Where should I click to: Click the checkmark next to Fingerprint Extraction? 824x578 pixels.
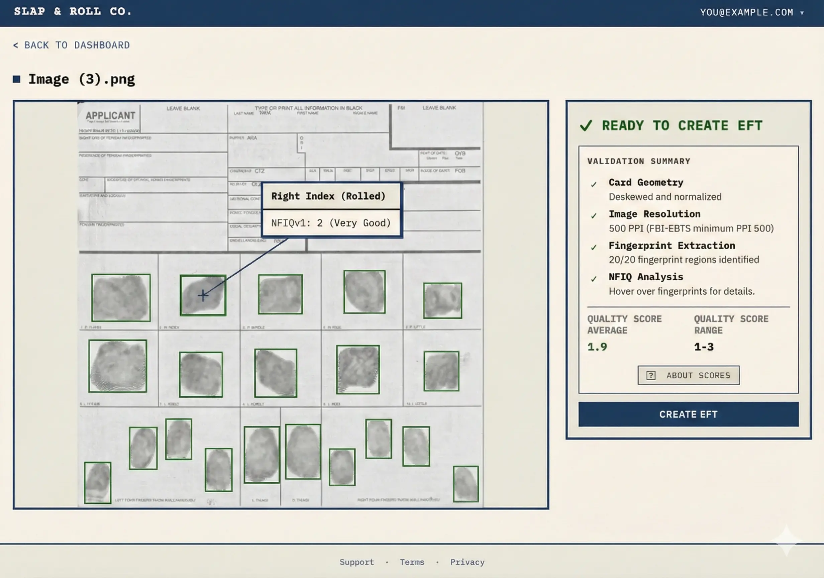pos(594,247)
